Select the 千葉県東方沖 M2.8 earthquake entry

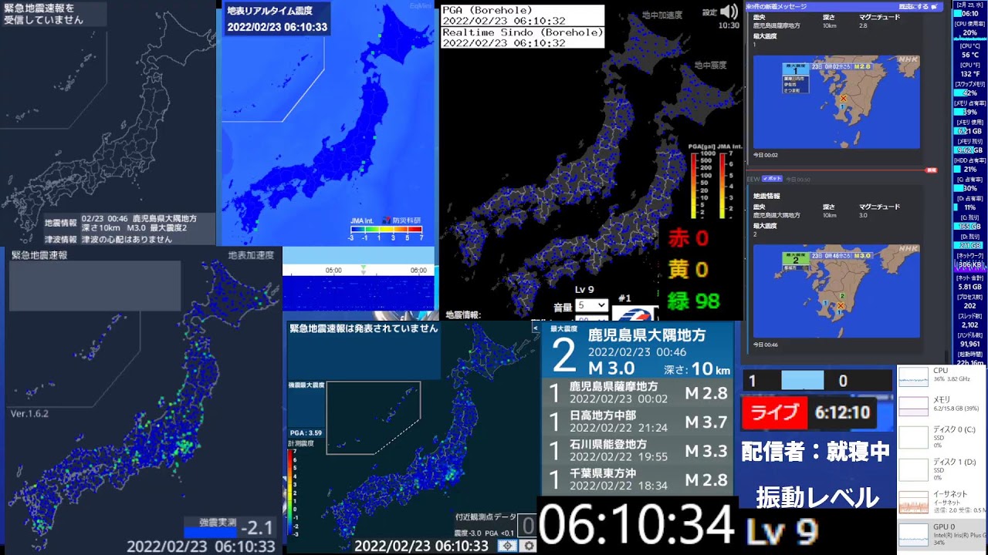pyautogui.click(x=638, y=479)
